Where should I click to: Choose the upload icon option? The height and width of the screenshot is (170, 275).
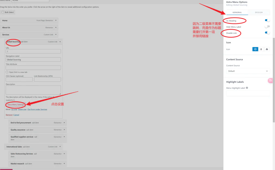point(261,49)
